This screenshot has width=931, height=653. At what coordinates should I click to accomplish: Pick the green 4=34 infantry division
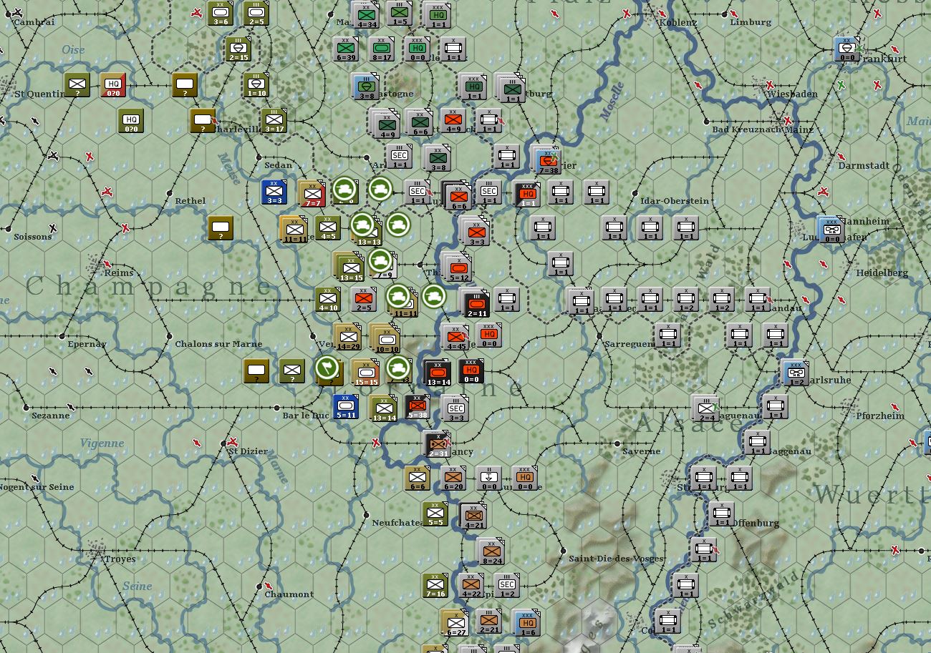click(x=366, y=15)
